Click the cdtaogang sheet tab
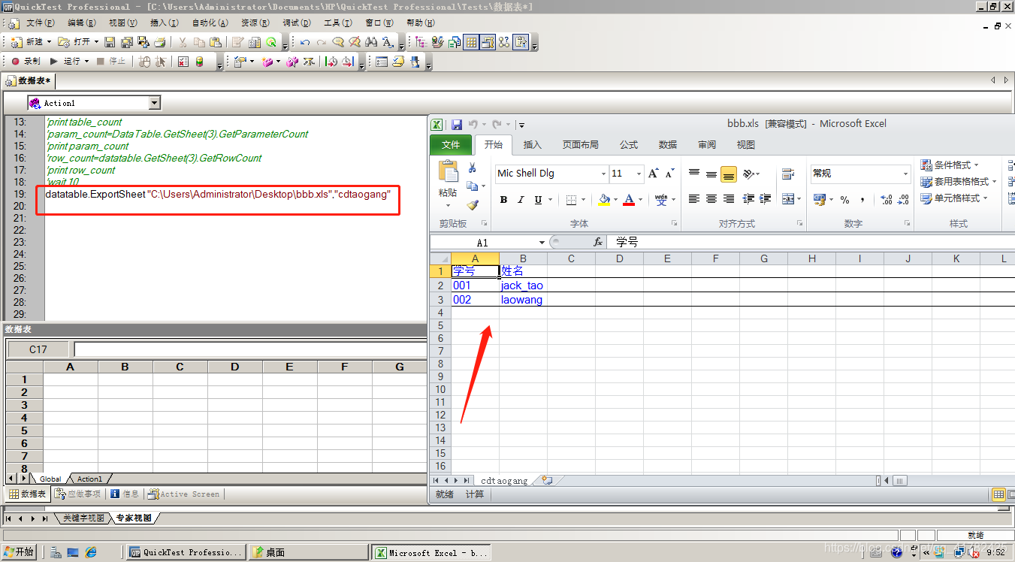Viewport: 1015px width, 562px height. 504,481
